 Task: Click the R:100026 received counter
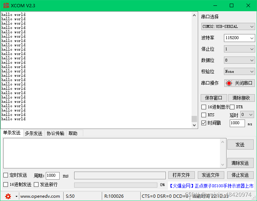[x=114, y=196]
